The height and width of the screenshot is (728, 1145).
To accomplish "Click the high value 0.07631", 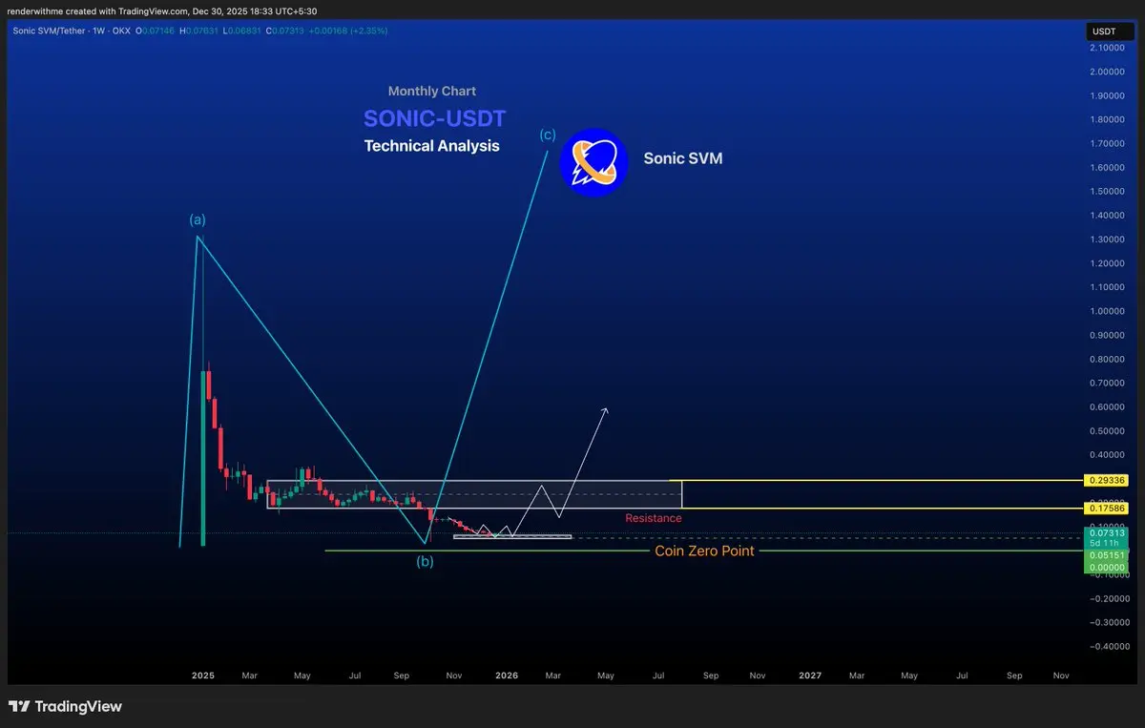I will (x=200, y=31).
